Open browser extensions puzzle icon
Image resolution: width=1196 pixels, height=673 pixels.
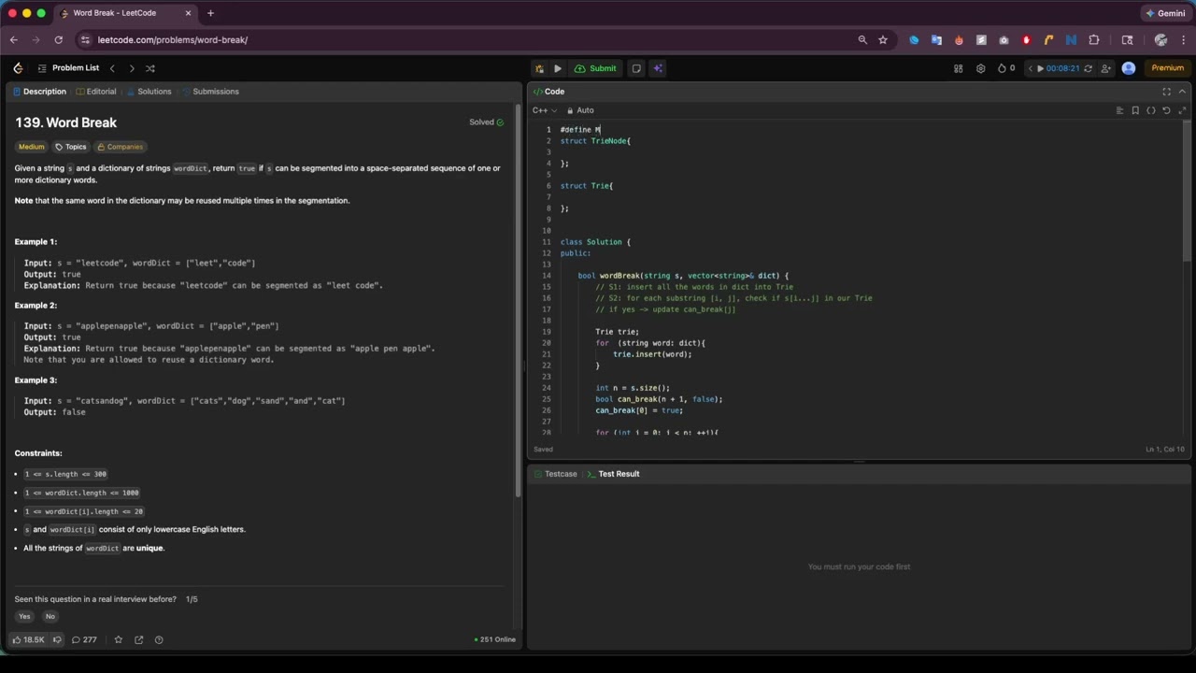click(x=1094, y=40)
